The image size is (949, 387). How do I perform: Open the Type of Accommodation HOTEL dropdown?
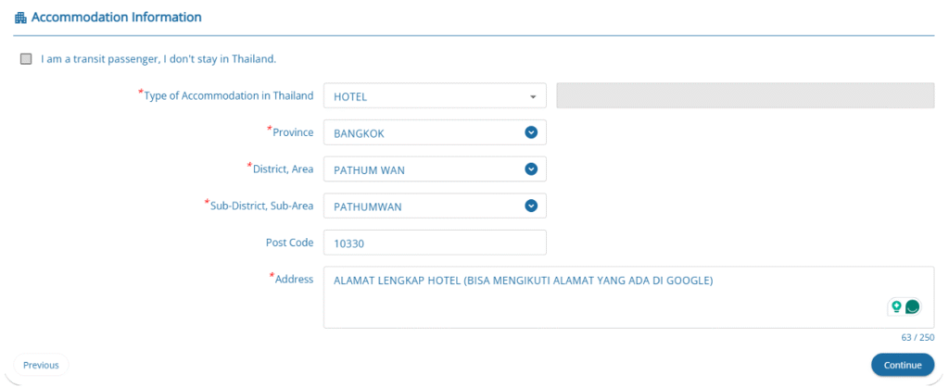[435, 96]
